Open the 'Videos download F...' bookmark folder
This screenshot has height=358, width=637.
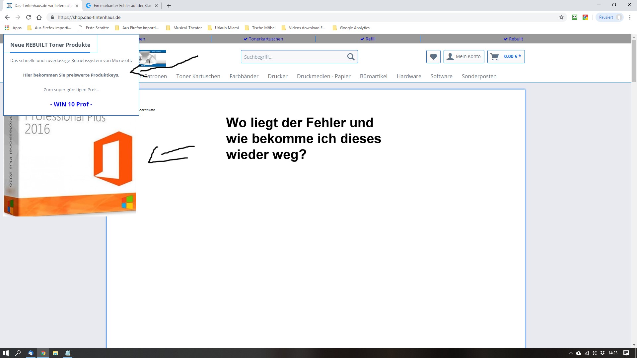304,28
